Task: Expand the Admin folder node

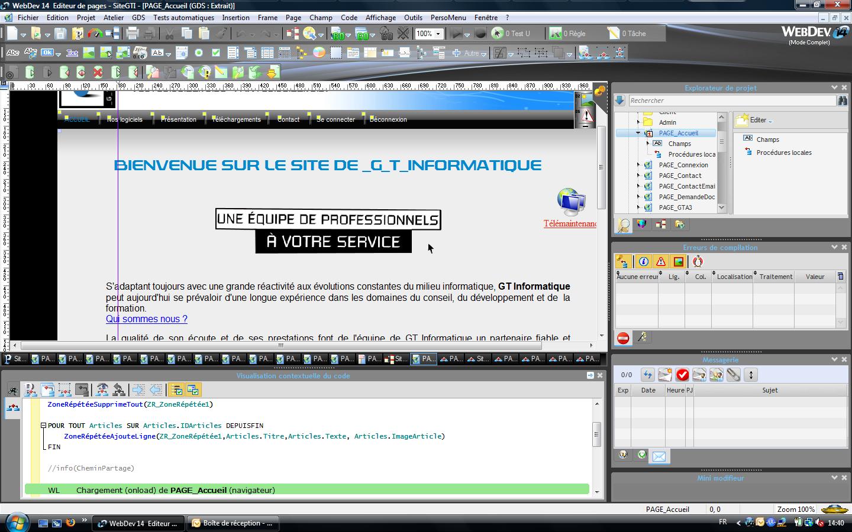Action: pyautogui.click(x=638, y=122)
